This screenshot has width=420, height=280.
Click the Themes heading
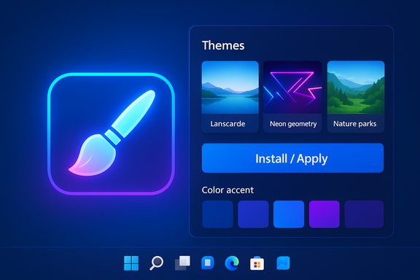point(223,45)
